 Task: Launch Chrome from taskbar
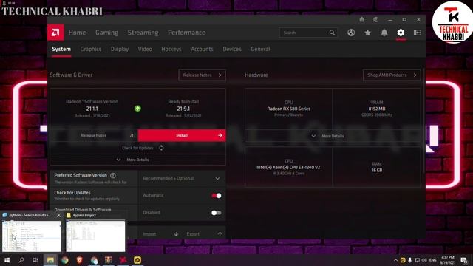point(65,260)
